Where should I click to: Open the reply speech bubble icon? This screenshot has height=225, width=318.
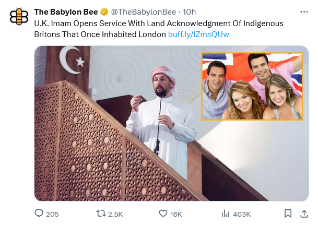[39, 214]
